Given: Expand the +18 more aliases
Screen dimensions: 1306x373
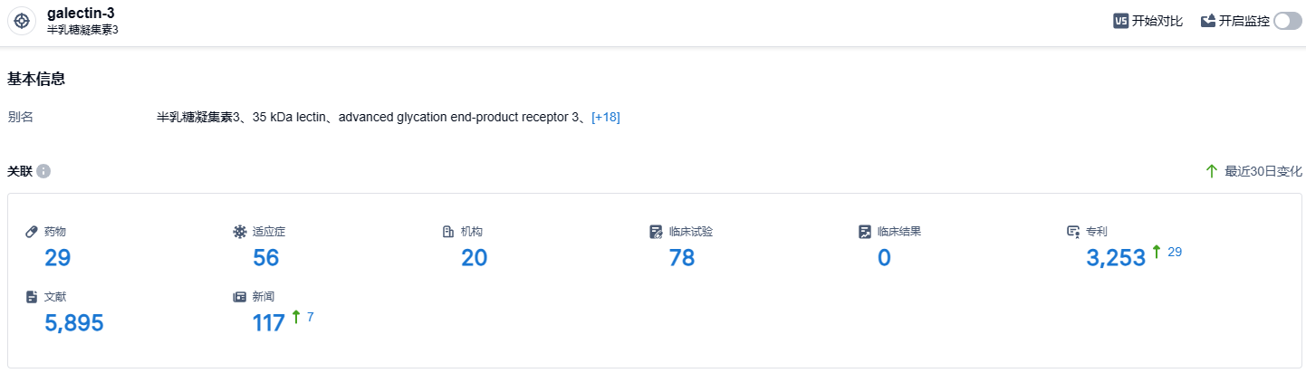Looking at the screenshot, I should pyautogui.click(x=605, y=117).
